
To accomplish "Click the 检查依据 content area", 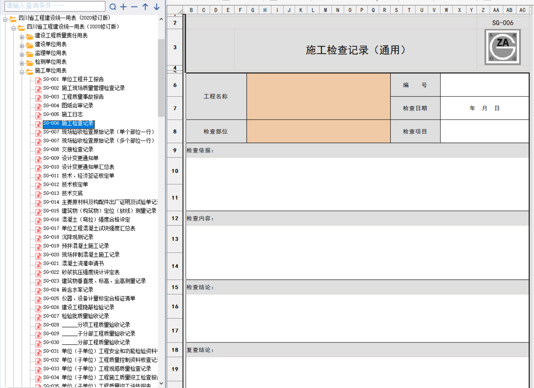I will [x=357, y=184].
